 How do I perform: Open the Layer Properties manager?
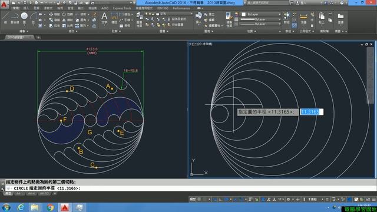[139, 19]
